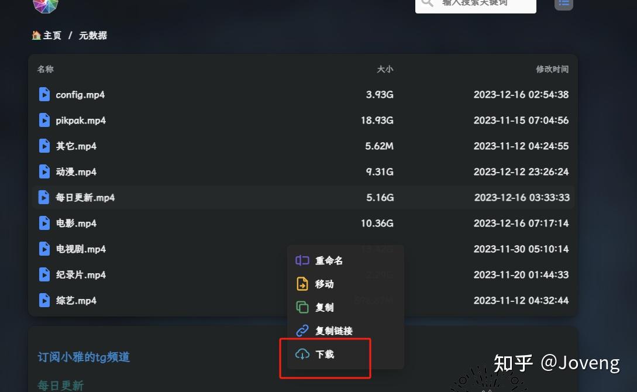
Task: Sort files by 修改时间 column header
Action: click(552, 69)
